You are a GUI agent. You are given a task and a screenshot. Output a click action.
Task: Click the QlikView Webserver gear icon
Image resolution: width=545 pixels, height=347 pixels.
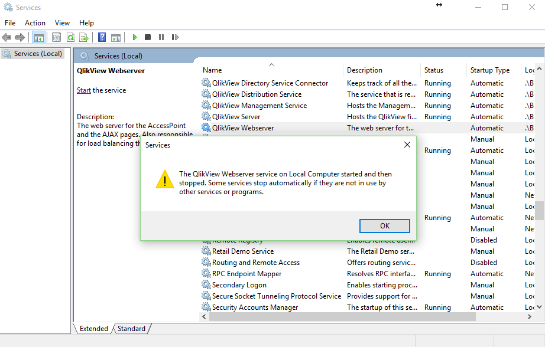[x=206, y=127]
